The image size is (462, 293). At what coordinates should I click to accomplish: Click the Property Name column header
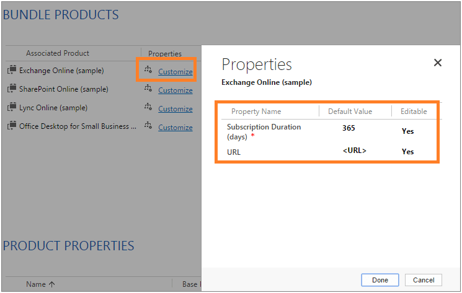256,112
